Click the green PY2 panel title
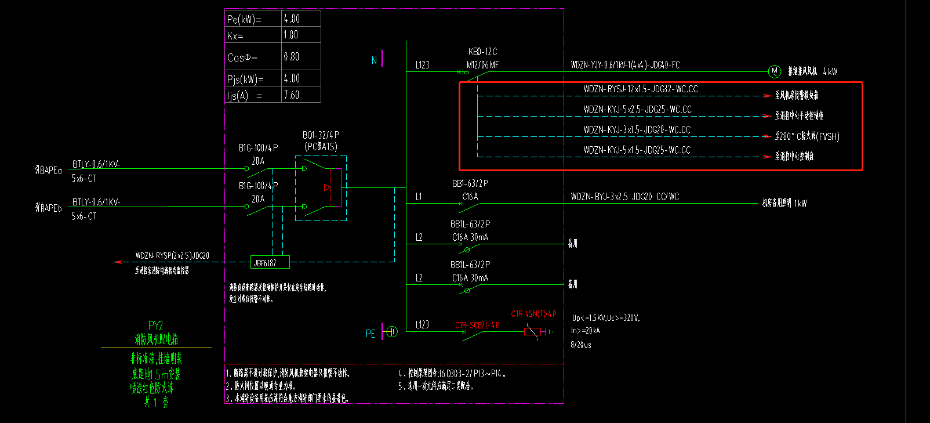Image resolution: width=930 pixels, height=423 pixels. coord(155,326)
